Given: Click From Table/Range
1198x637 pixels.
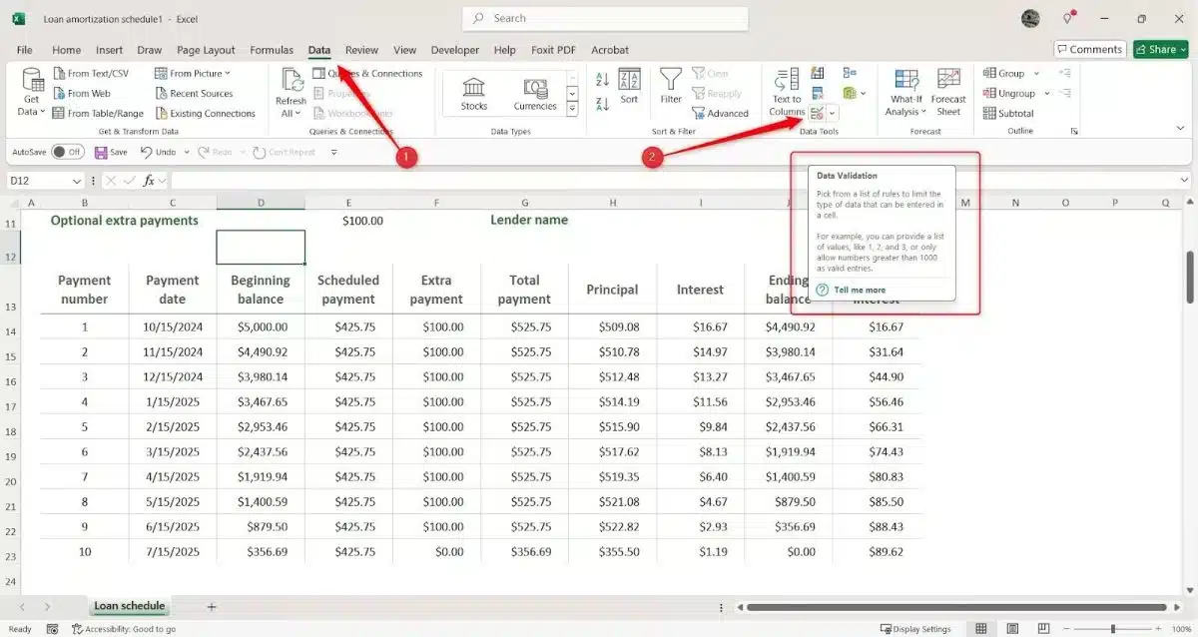Looking at the screenshot, I should click(x=97, y=113).
